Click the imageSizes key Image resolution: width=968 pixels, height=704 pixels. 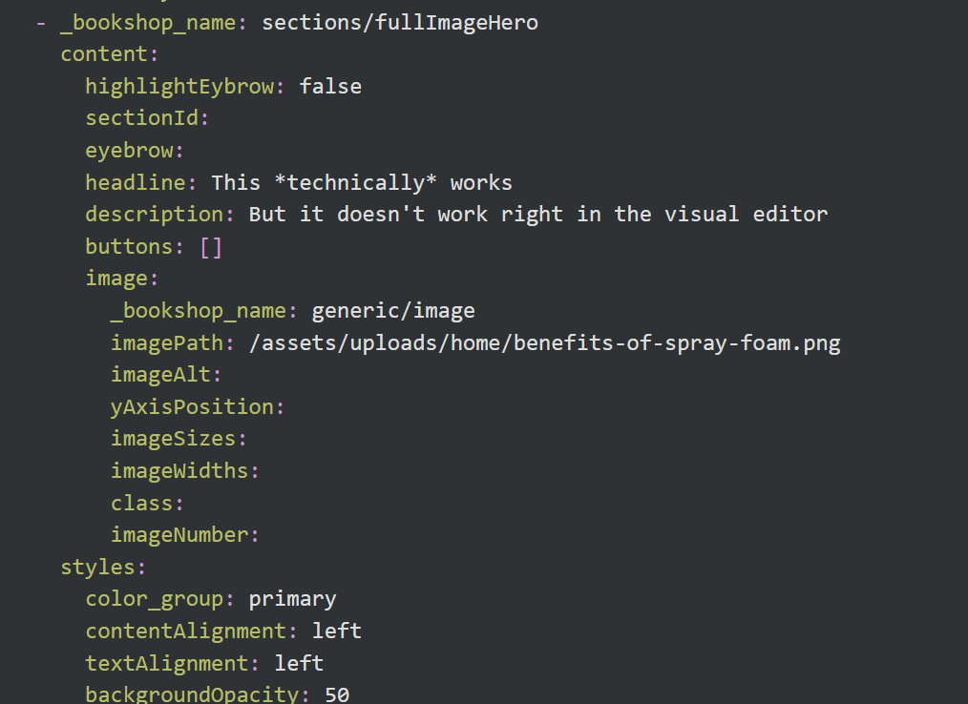[x=173, y=439]
